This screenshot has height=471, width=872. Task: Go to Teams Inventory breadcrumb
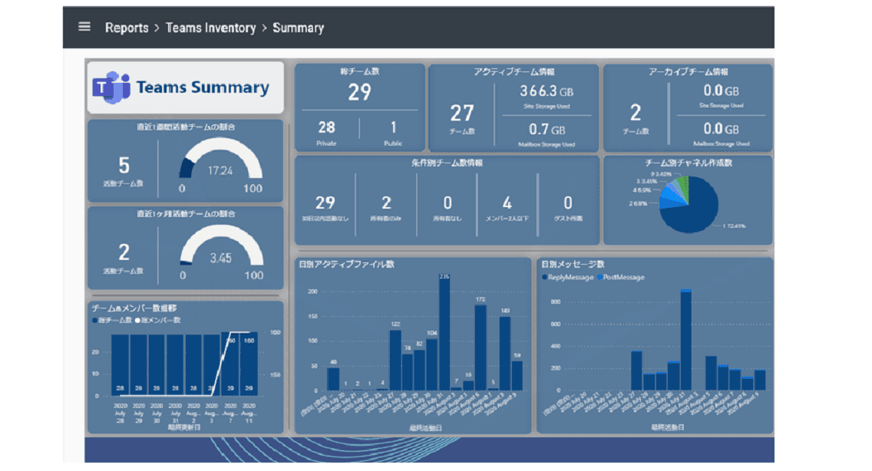point(210,28)
